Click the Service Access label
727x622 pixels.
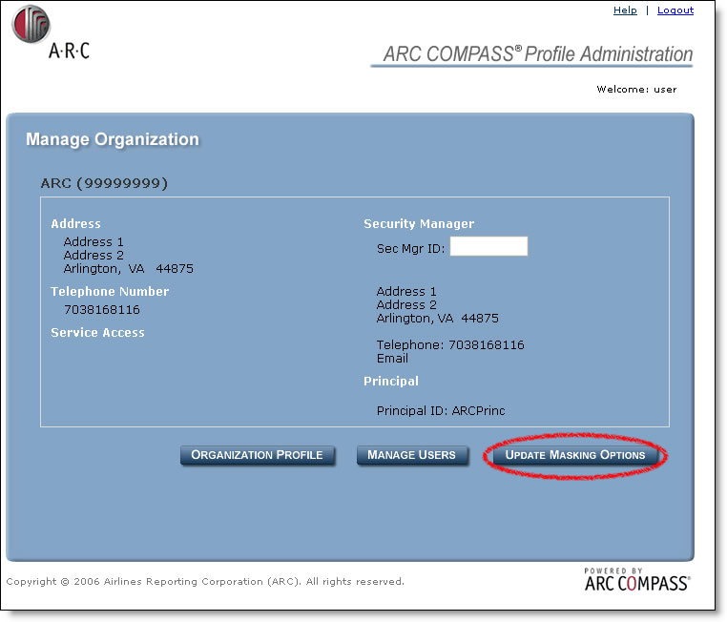coord(97,333)
